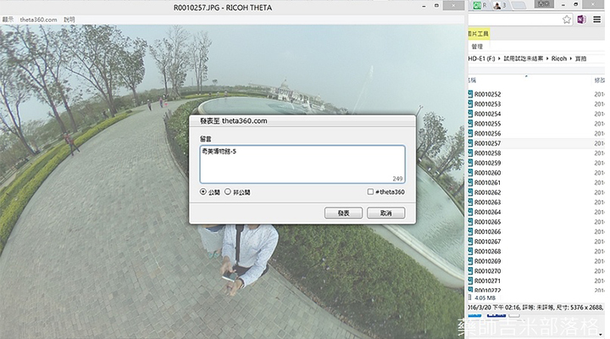Open the 顯示 menu in RICOH THETA
The image size is (610, 339).
pyautogui.click(x=8, y=19)
